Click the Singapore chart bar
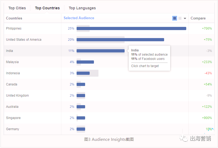 [x=81, y=118]
